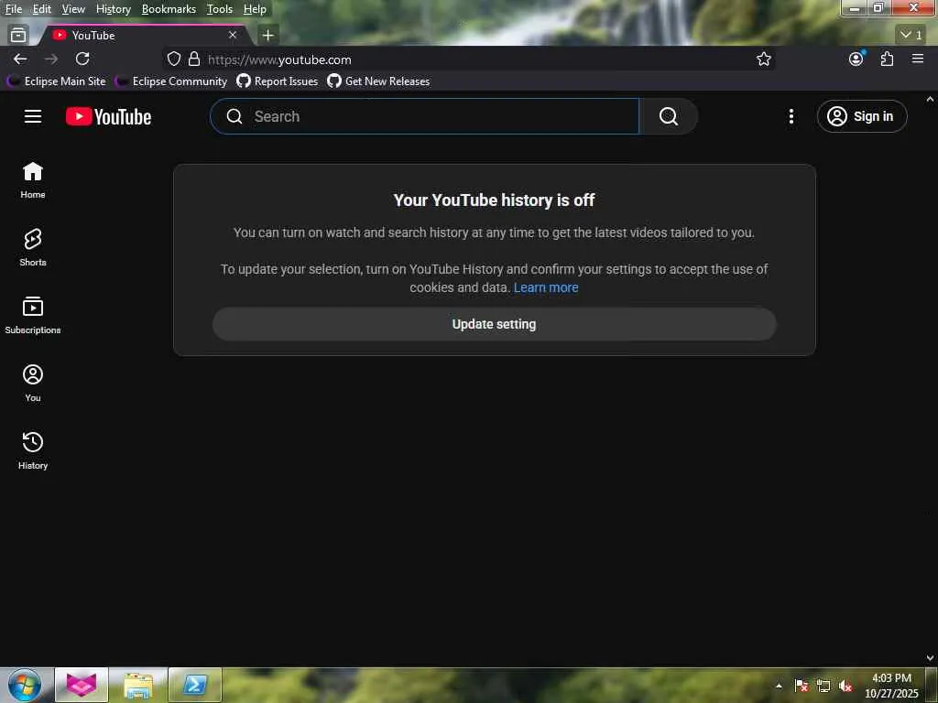The image size is (938, 703).
Task: Expand the list all tabs dropdown
Action: 911,36
